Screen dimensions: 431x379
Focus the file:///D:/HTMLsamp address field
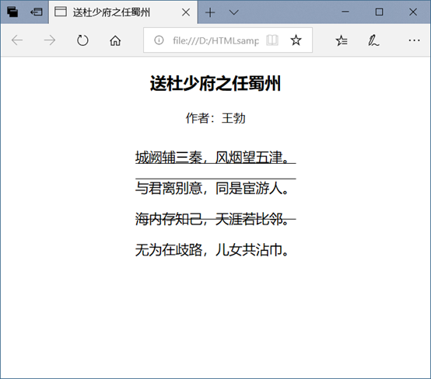point(215,40)
